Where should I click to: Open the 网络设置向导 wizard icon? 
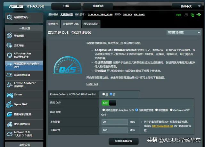pyautogui.click(x=10, y=17)
